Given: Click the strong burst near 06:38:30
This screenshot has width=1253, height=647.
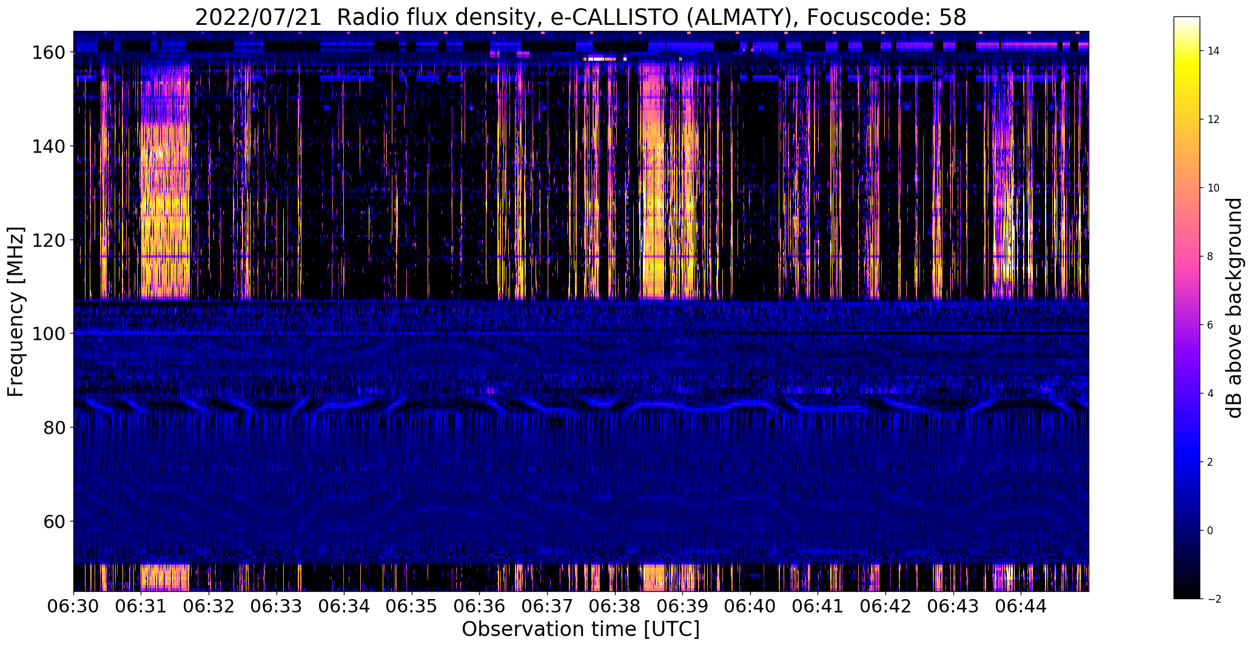Looking at the screenshot, I should pyautogui.click(x=654, y=182).
